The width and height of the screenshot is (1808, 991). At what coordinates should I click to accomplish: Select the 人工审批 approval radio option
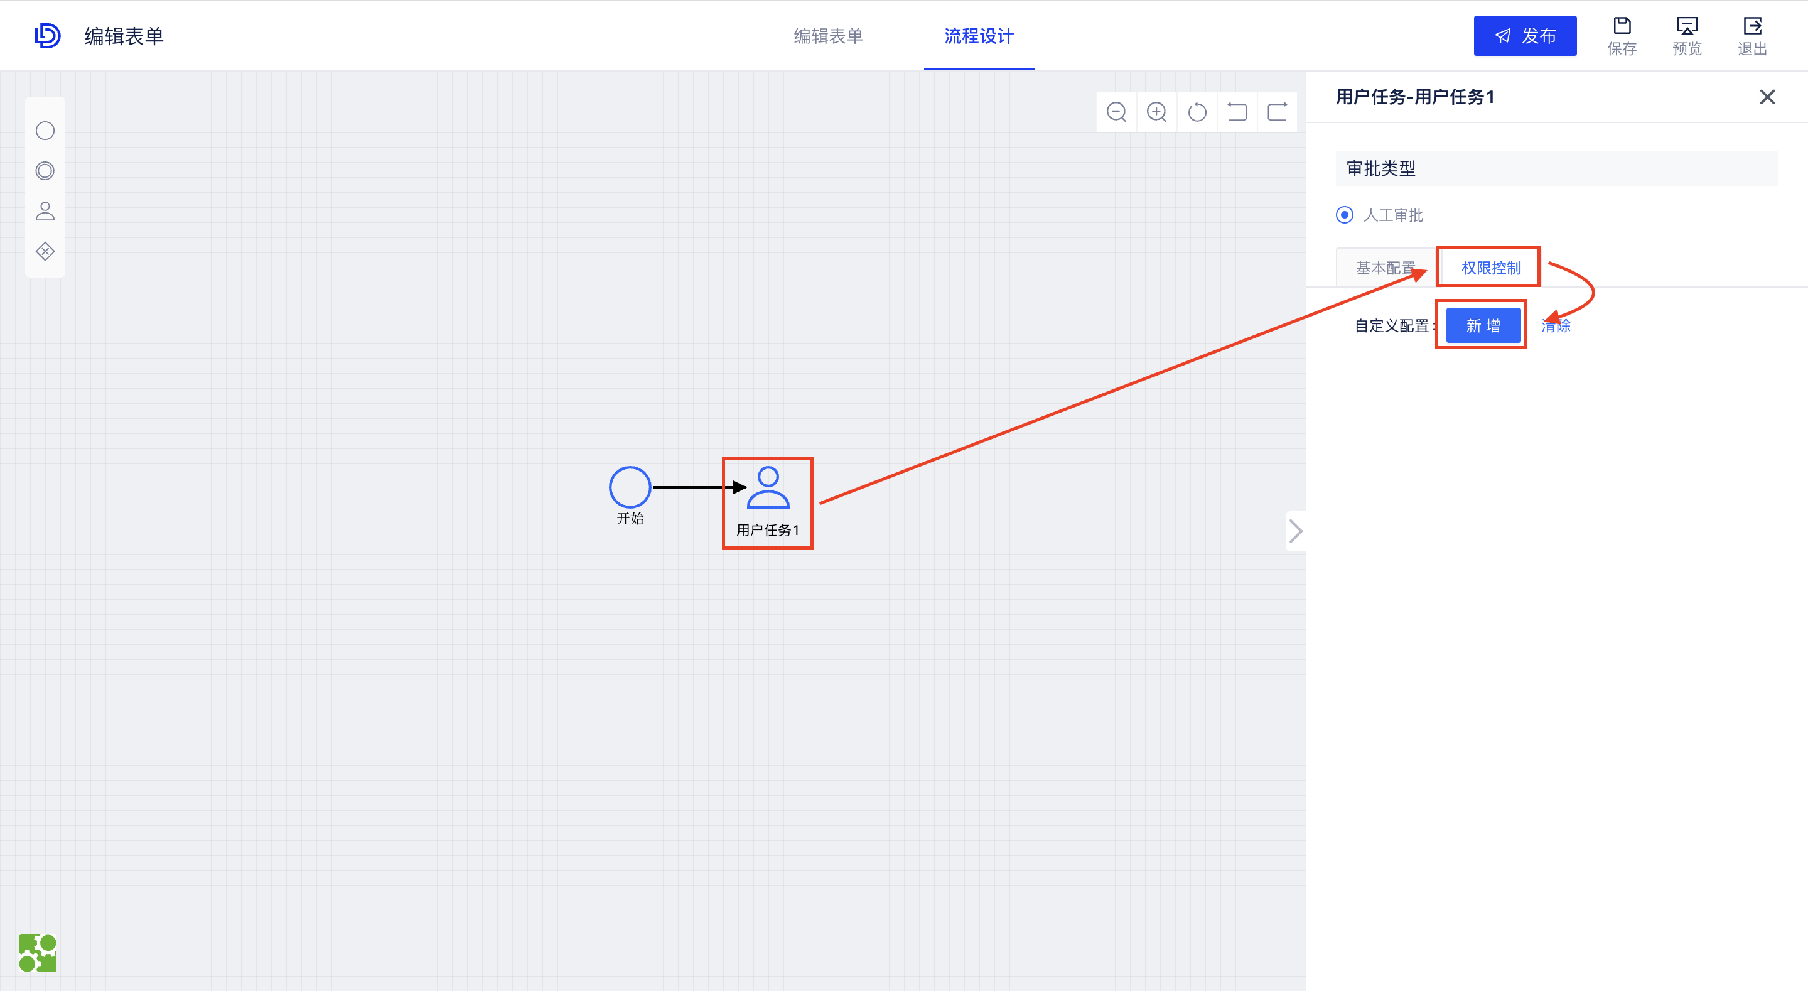tap(1345, 215)
